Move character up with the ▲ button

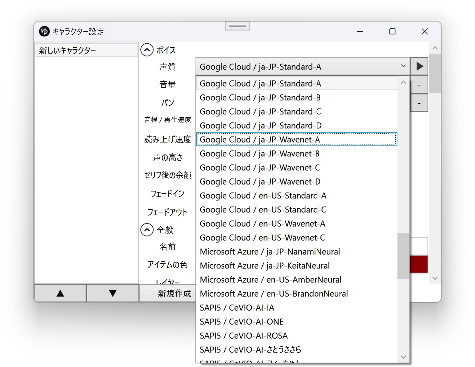click(x=60, y=293)
